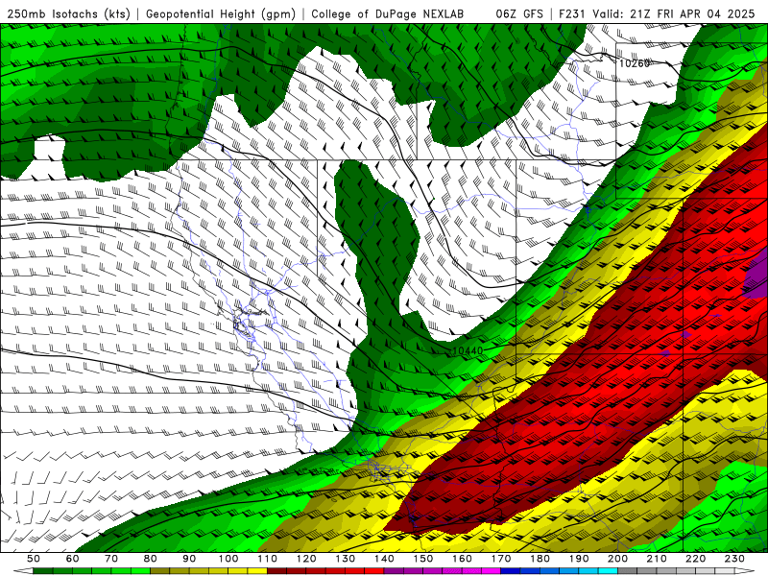Image resolution: width=768 pixels, height=576 pixels.
Task: Click the 10260 height contour label
Action: pyautogui.click(x=635, y=63)
